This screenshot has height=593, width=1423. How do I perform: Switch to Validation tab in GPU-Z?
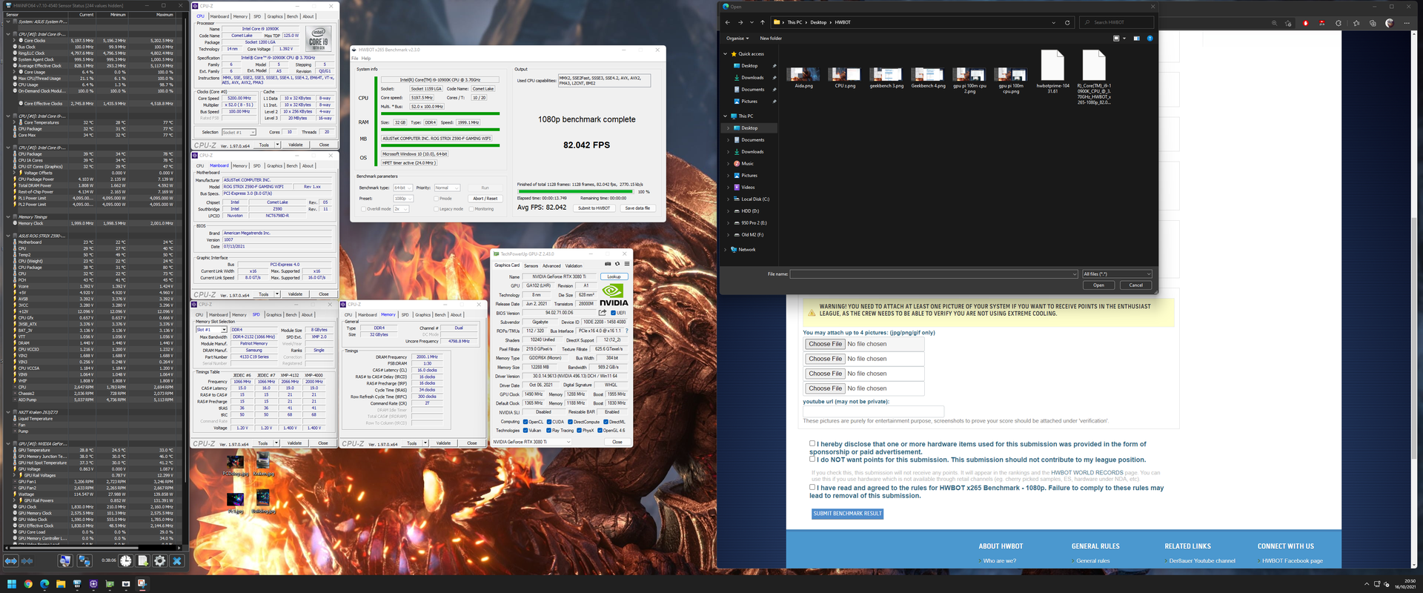click(574, 265)
